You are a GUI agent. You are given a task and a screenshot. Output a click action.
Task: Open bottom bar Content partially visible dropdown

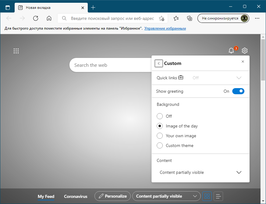point(166,196)
